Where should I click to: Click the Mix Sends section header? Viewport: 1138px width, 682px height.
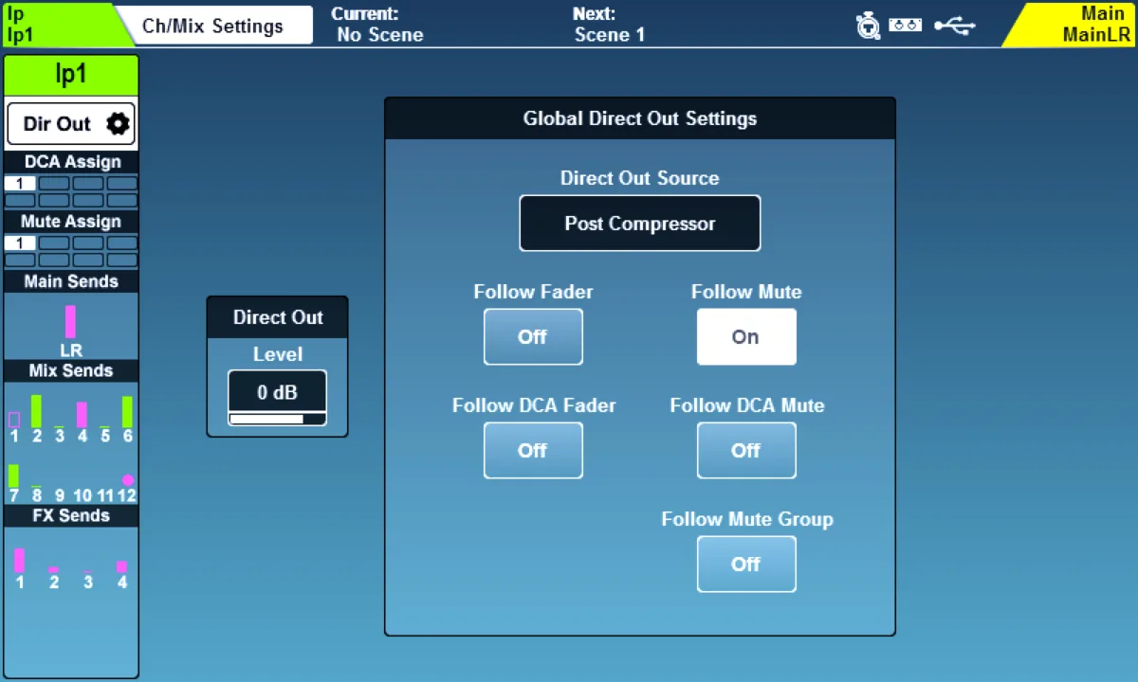tap(72, 370)
